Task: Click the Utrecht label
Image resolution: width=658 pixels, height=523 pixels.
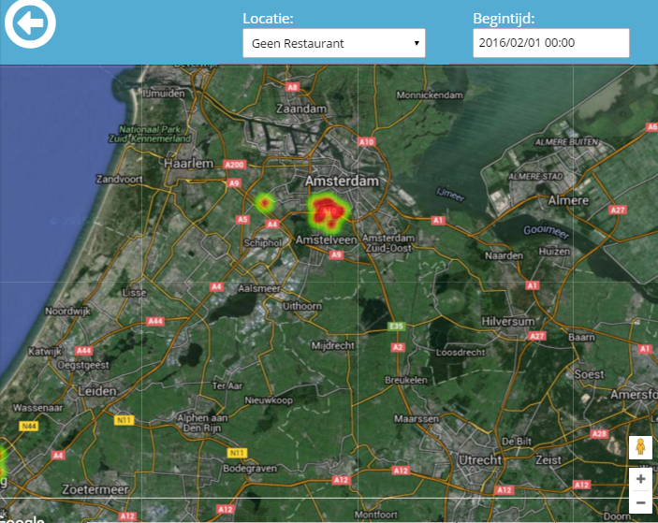Action: tap(480, 460)
